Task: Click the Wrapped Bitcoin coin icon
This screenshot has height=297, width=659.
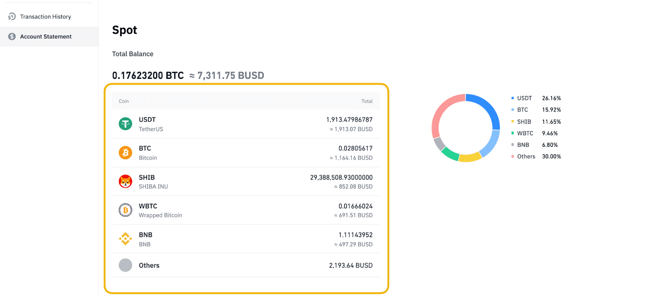Action: tap(125, 210)
